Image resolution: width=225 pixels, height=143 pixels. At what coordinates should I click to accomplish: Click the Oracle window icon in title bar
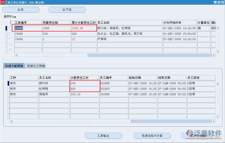pos(2,2)
